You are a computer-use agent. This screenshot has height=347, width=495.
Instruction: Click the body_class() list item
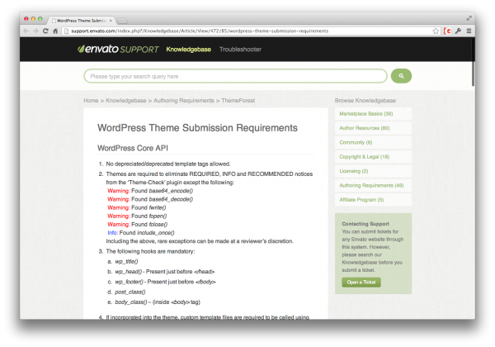click(x=158, y=302)
